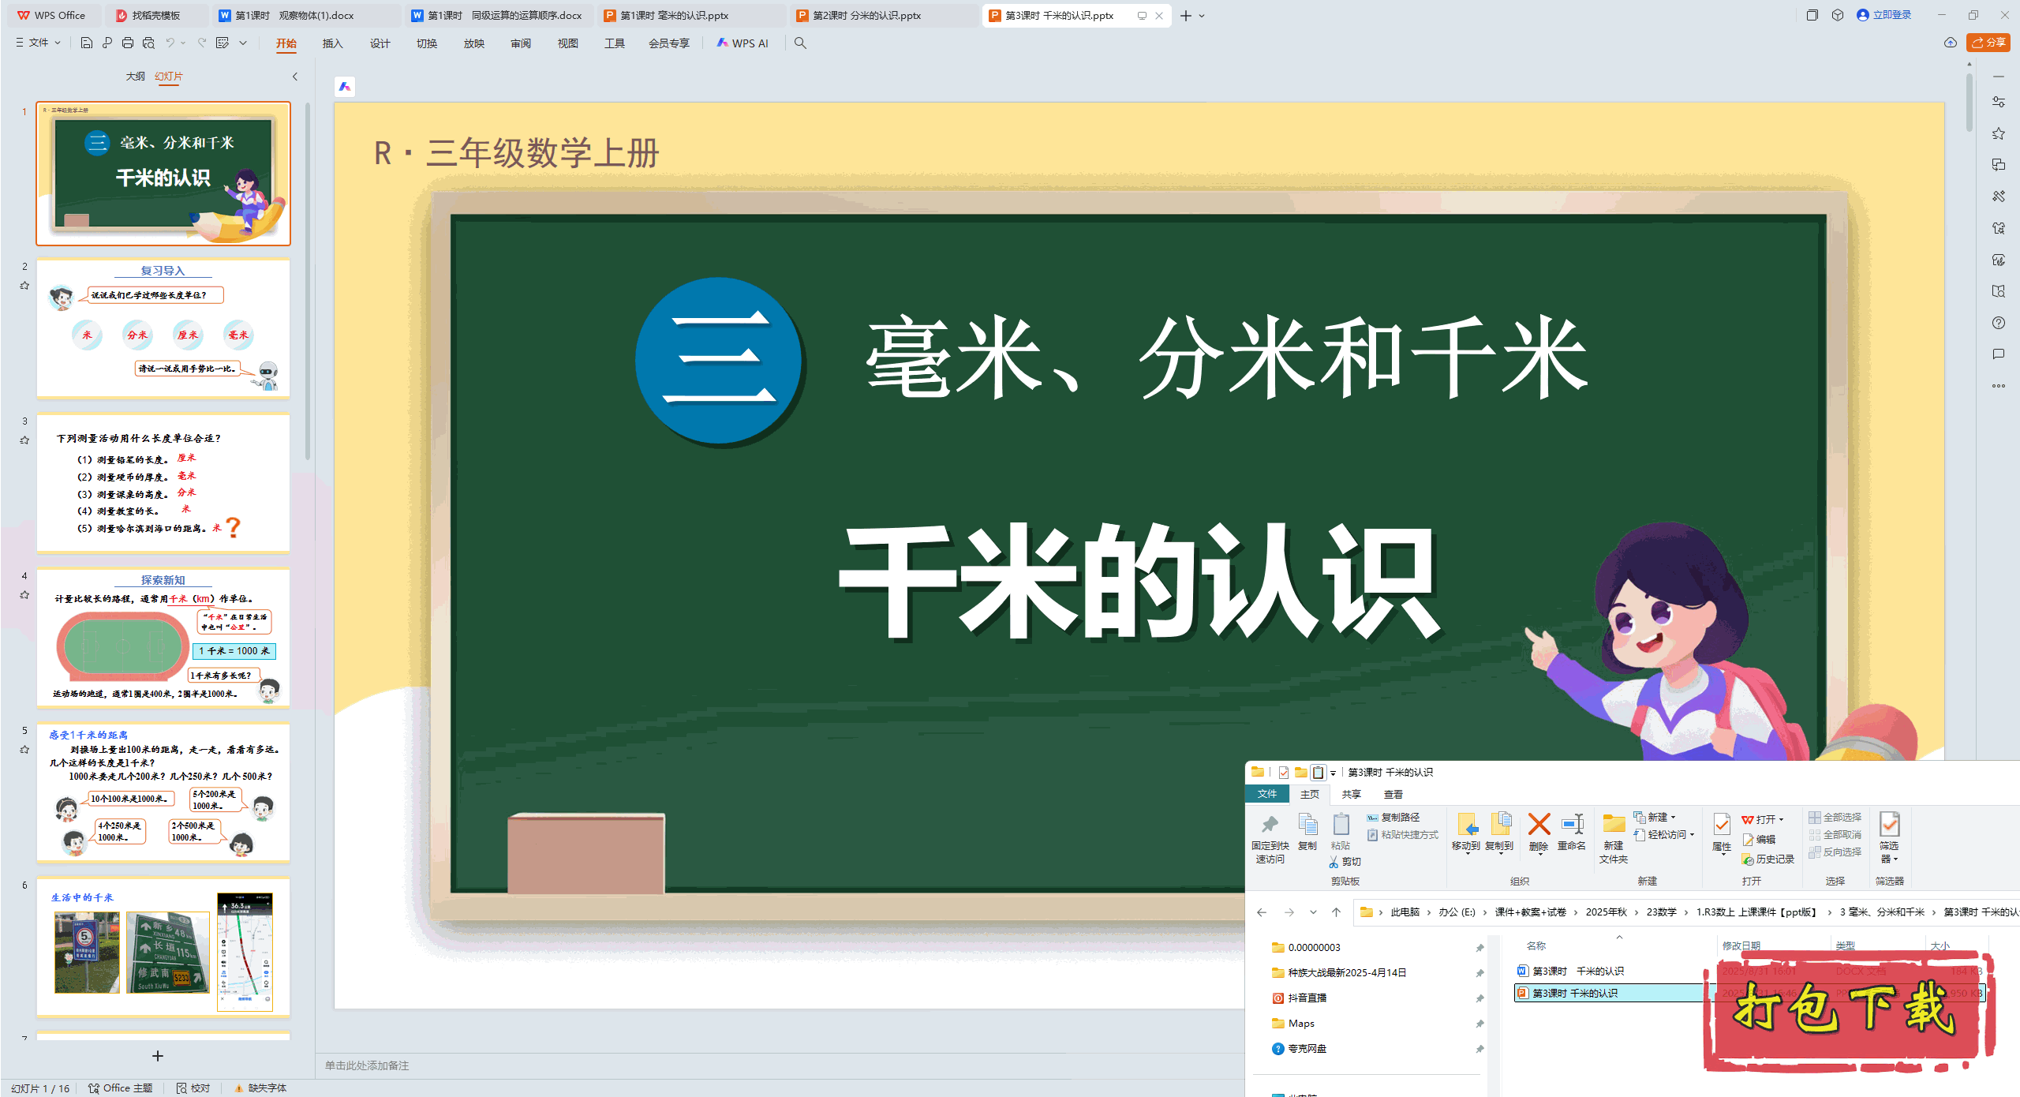The height and width of the screenshot is (1097, 2020).
Task: Click the print preview icon
Action: [148, 43]
